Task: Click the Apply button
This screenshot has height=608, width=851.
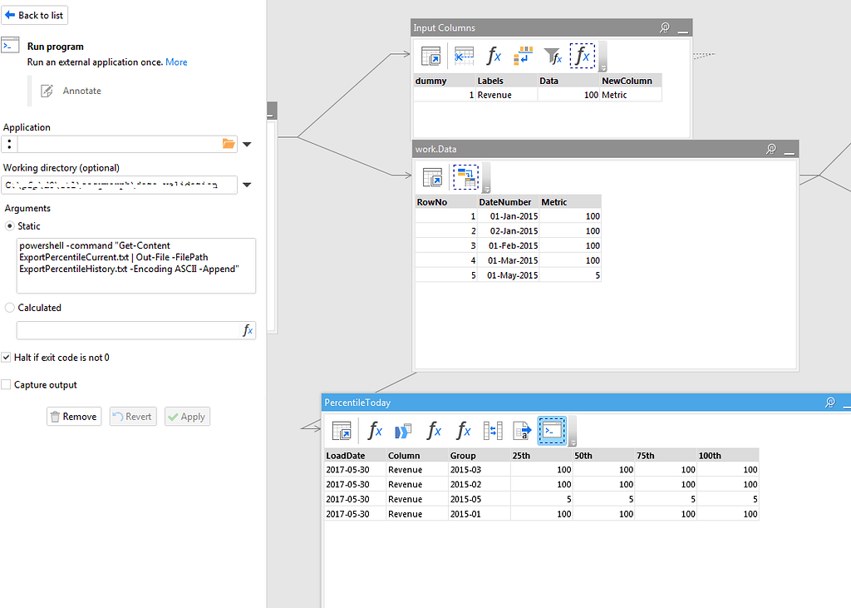Action: [x=187, y=416]
